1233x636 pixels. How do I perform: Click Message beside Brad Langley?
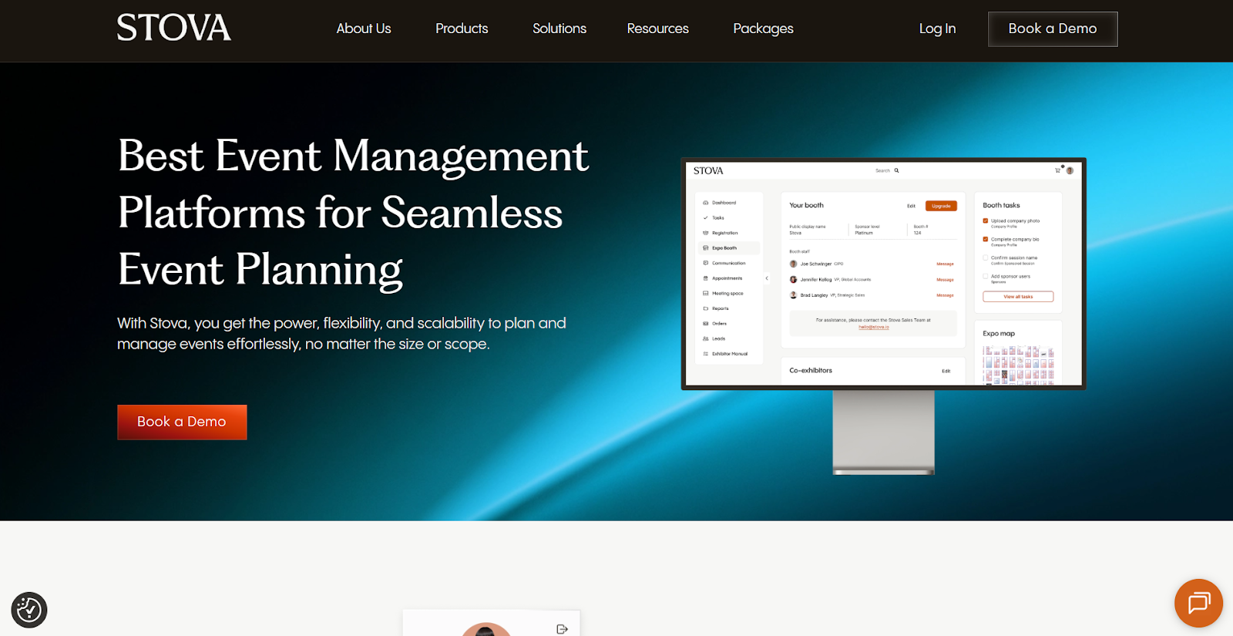[945, 295]
